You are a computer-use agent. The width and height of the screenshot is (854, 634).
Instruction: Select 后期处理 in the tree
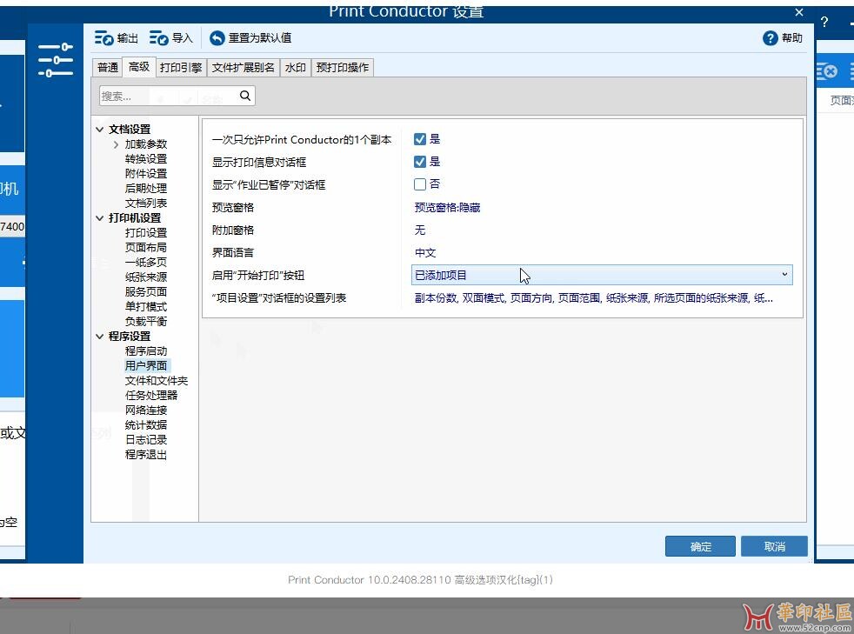(x=146, y=189)
